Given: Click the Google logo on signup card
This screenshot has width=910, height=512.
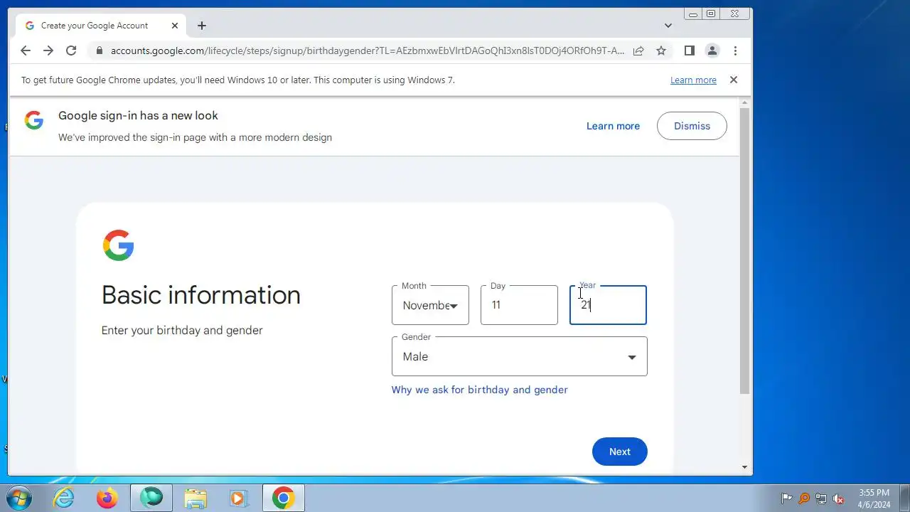Looking at the screenshot, I should (118, 245).
